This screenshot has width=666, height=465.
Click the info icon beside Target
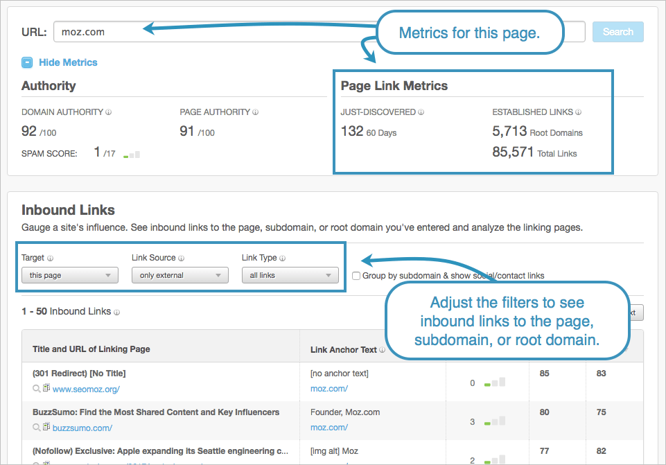pyautogui.click(x=51, y=258)
